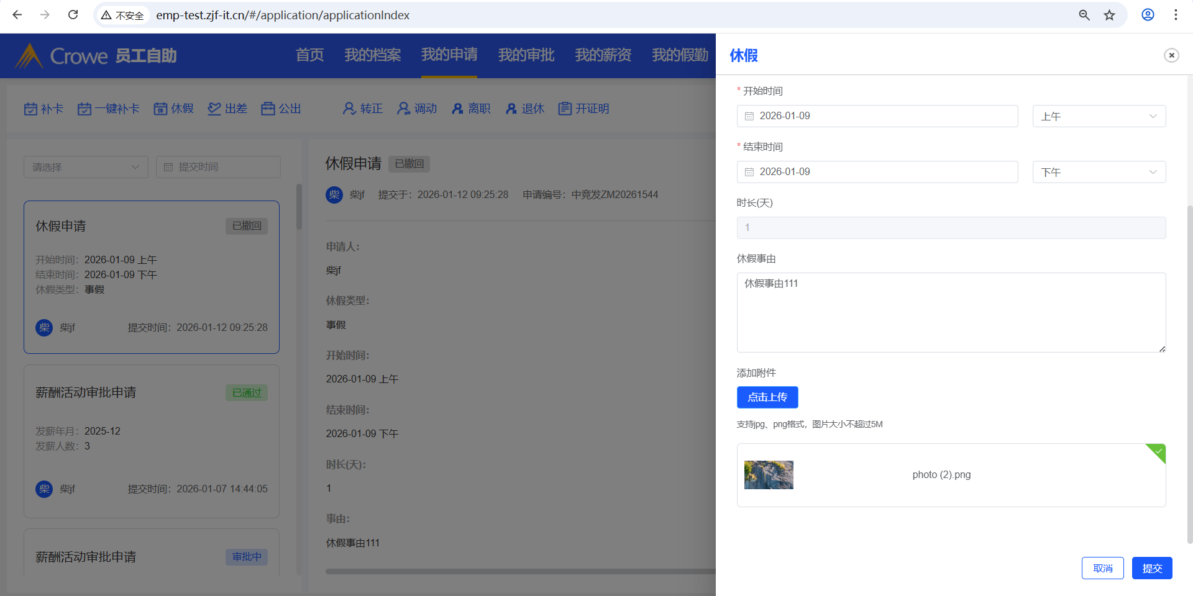Click the calendar icon in 结束时间 field
Image resolution: width=1193 pixels, height=596 pixels.
749,172
